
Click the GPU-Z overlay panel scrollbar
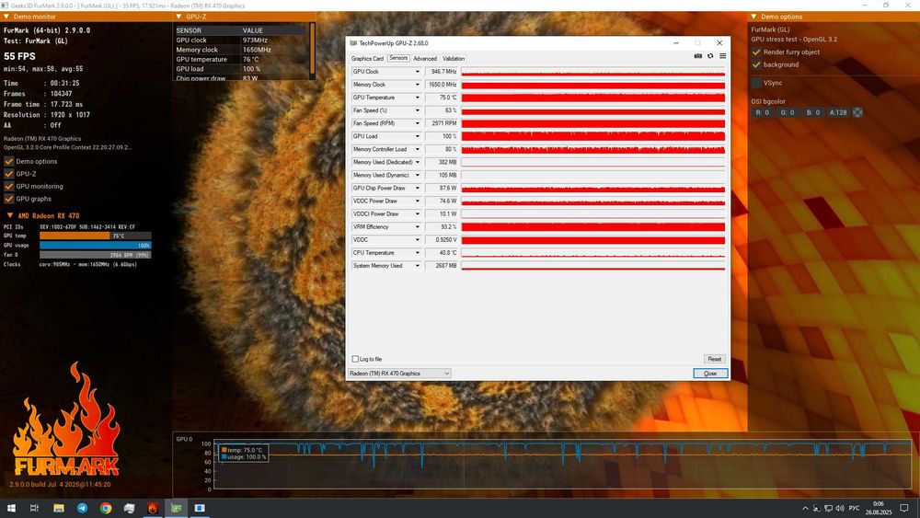(x=312, y=48)
